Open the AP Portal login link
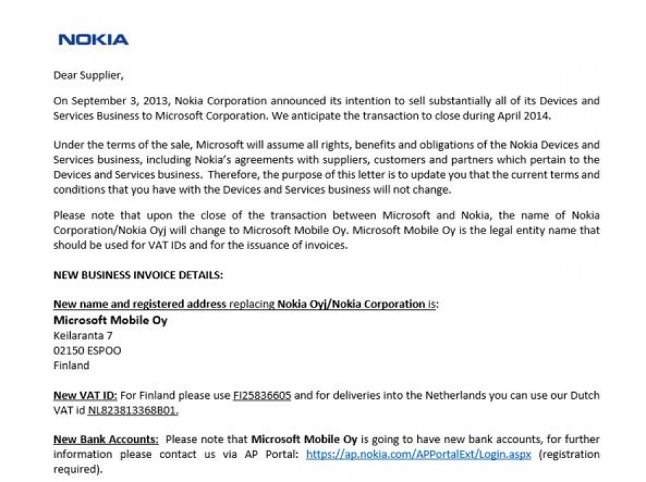646x482 pixels. point(419,454)
